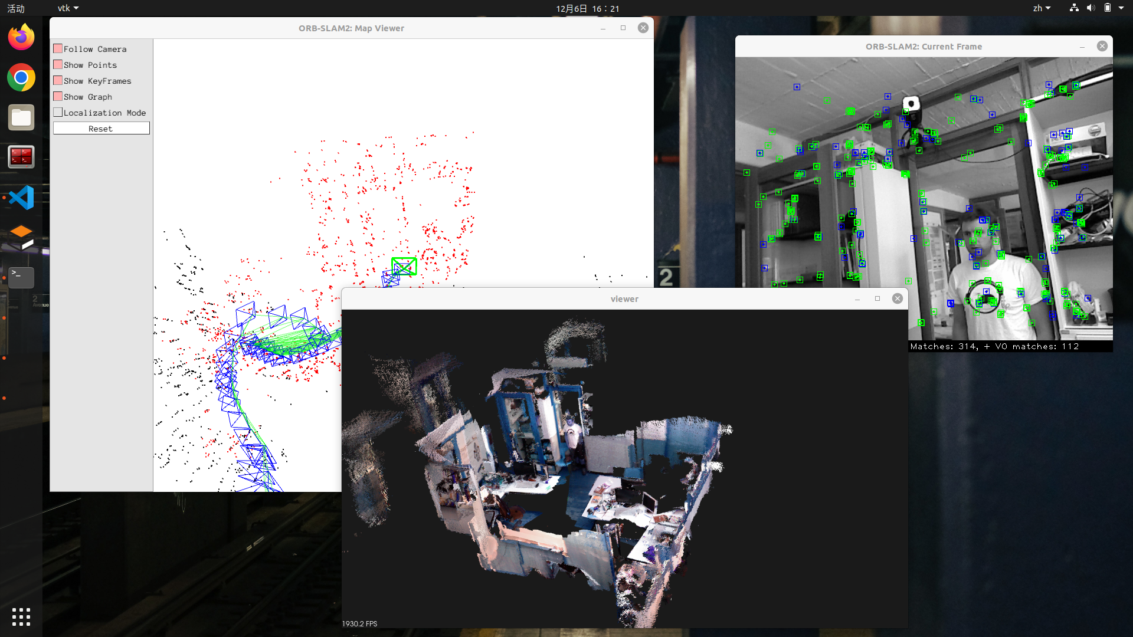Open Firefox from the dock
Viewport: 1133px width, 637px height.
[x=21, y=38]
